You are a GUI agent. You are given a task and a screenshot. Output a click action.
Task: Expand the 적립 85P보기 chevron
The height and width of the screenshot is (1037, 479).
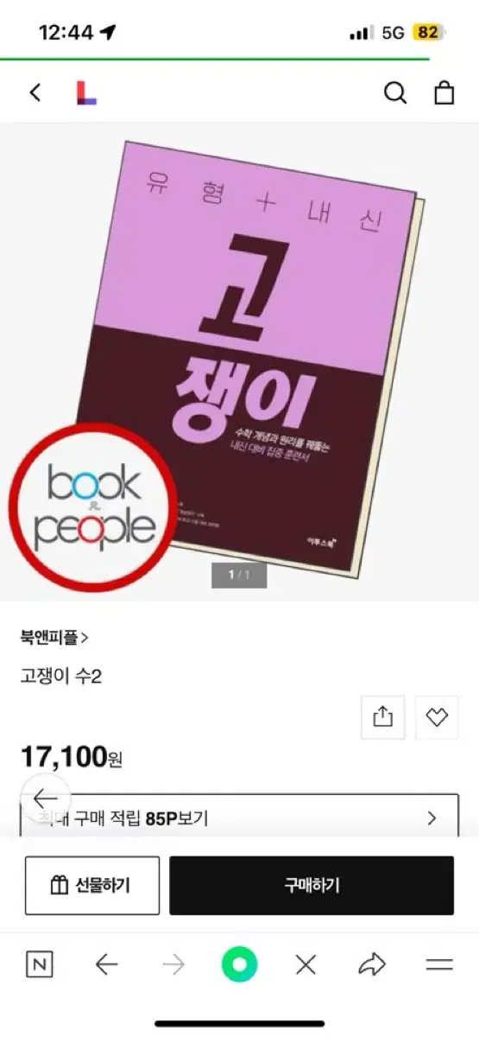click(x=432, y=818)
